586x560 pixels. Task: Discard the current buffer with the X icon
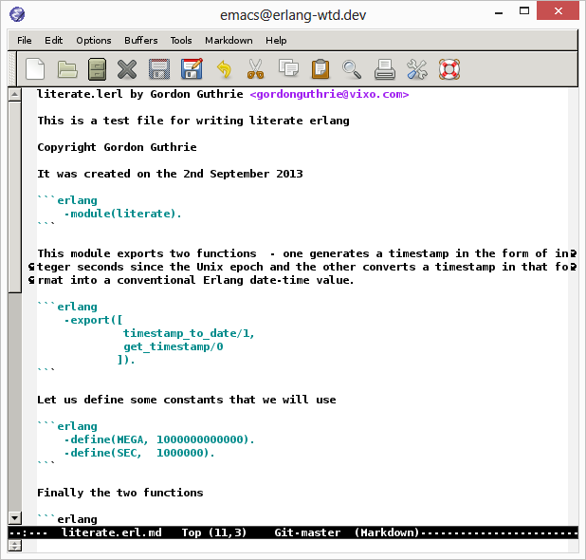[127, 69]
